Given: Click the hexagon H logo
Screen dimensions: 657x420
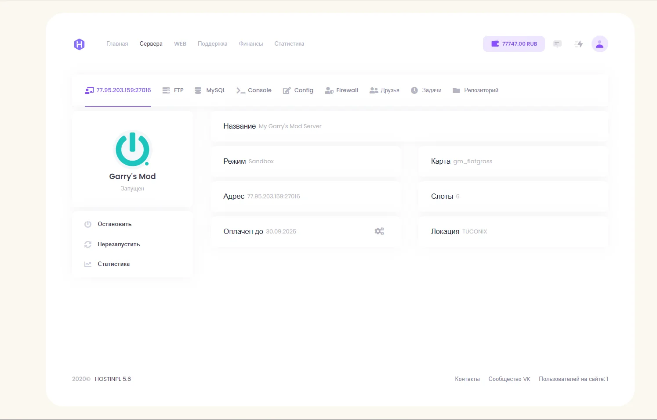Looking at the screenshot, I should pyautogui.click(x=79, y=44).
